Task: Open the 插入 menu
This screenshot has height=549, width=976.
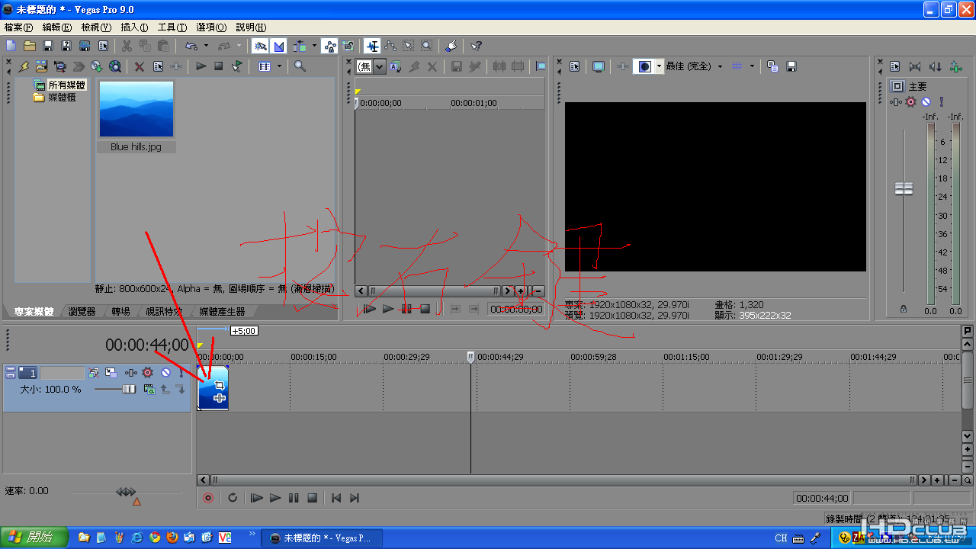Action: pos(134,27)
